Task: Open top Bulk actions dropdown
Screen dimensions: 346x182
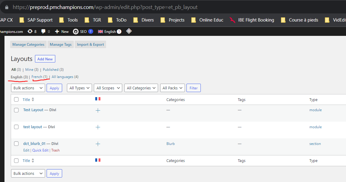Action: coord(28,88)
